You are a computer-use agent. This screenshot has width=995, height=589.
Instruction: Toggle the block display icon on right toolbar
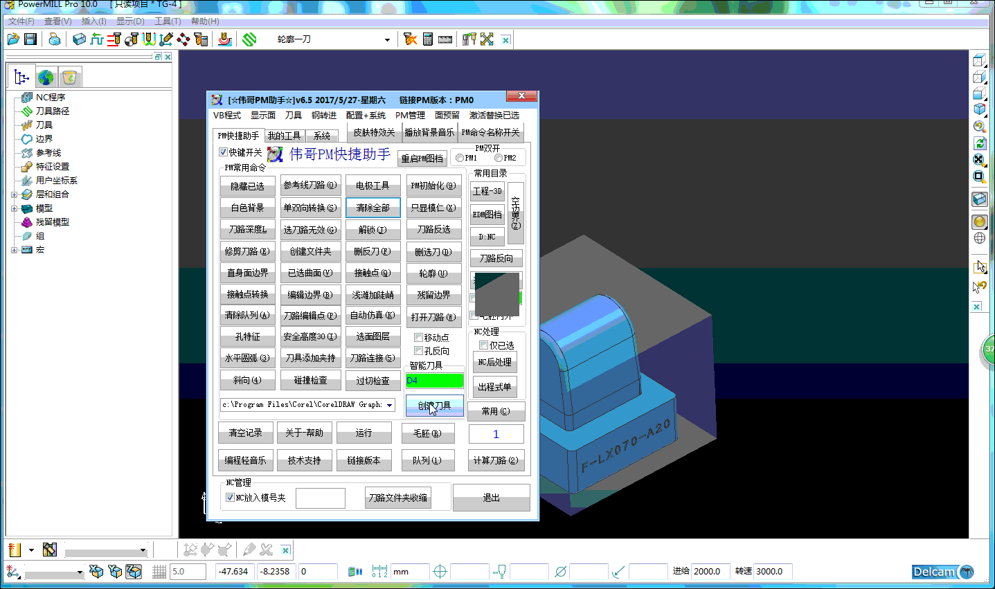point(979,199)
